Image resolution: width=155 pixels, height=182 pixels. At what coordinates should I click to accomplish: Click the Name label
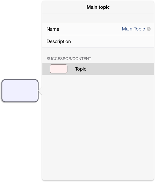[x=53, y=29]
